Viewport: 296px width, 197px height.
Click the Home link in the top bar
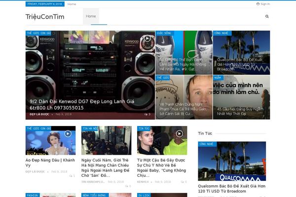72,4
